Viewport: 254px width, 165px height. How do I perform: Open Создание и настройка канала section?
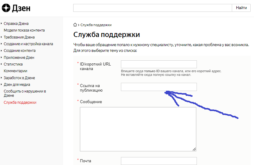pos(28,44)
